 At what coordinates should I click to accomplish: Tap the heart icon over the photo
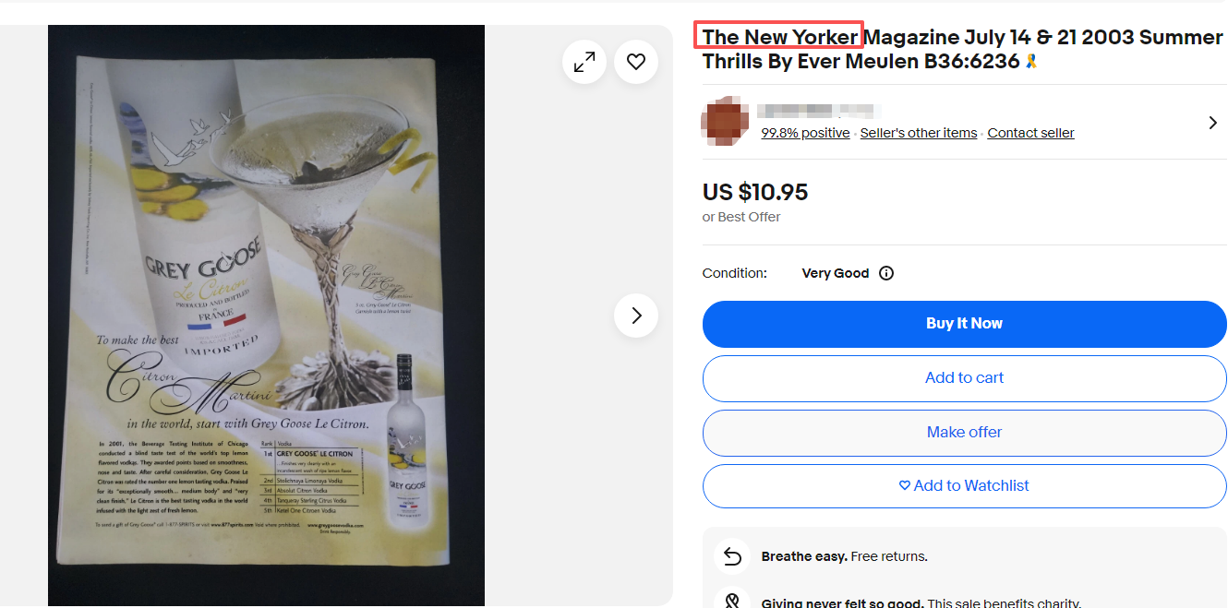tap(636, 62)
